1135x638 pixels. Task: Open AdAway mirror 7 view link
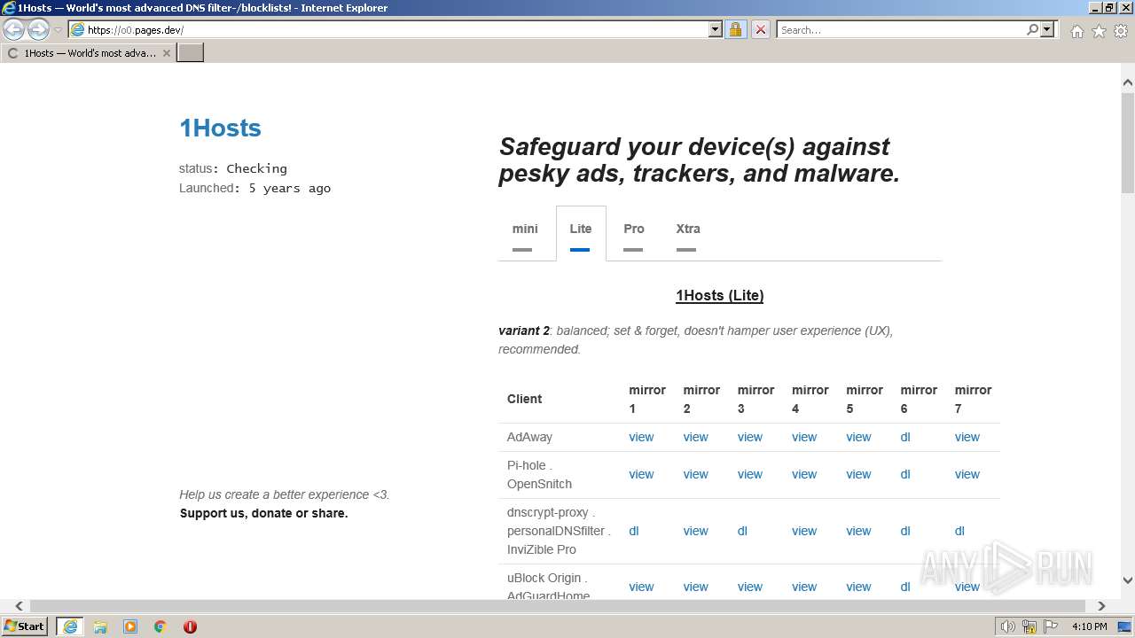coord(967,437)
